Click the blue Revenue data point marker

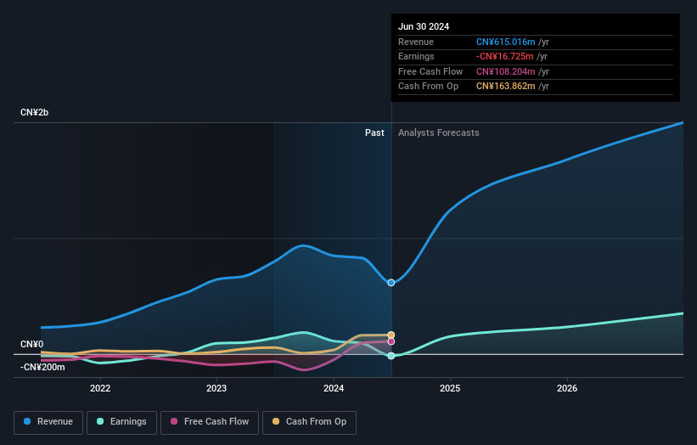pos(391,283)
